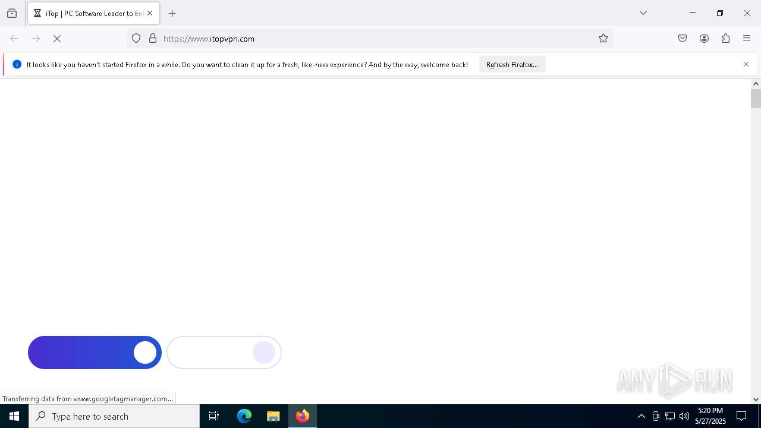Open the Extensions panel
Screen dimensions: 761x428
coord(725,39)
